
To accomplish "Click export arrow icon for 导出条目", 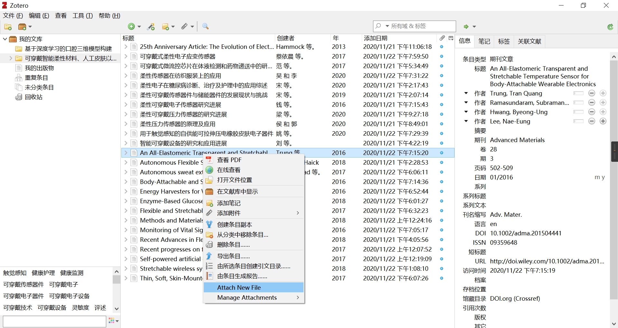I will click(209, 256).
